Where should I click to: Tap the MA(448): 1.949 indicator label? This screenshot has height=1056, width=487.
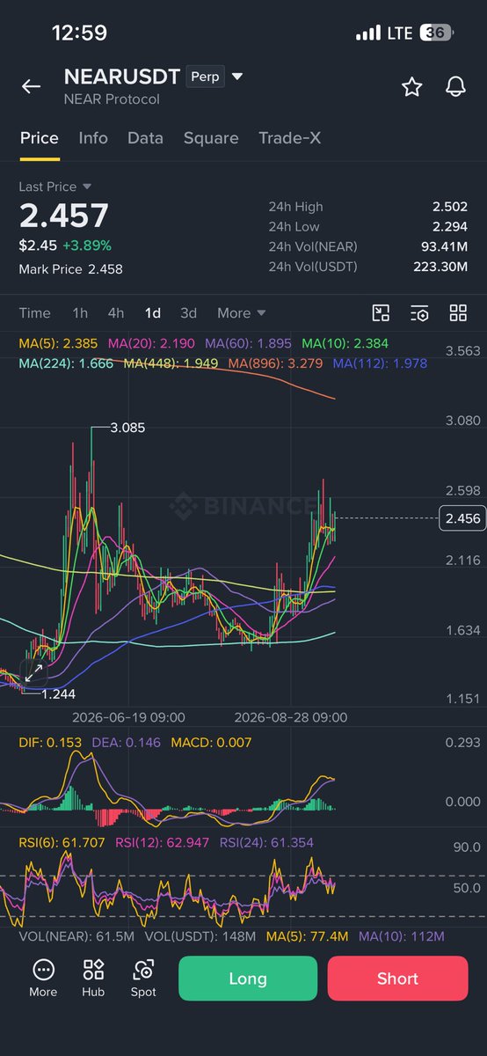click(171, 363)
